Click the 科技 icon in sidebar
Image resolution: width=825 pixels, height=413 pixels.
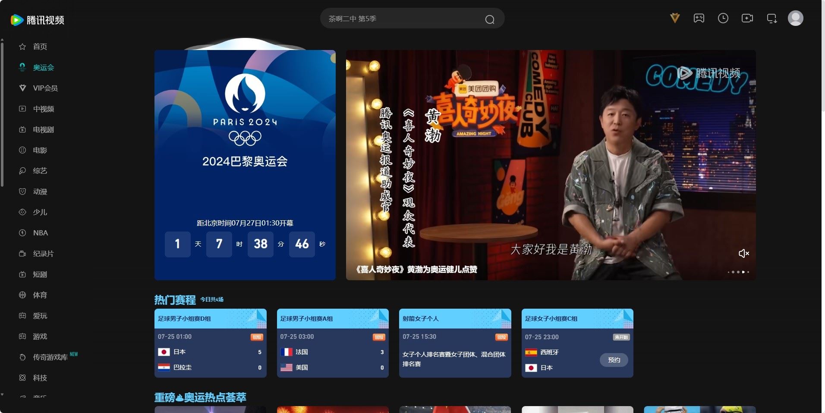click(22, 378)
